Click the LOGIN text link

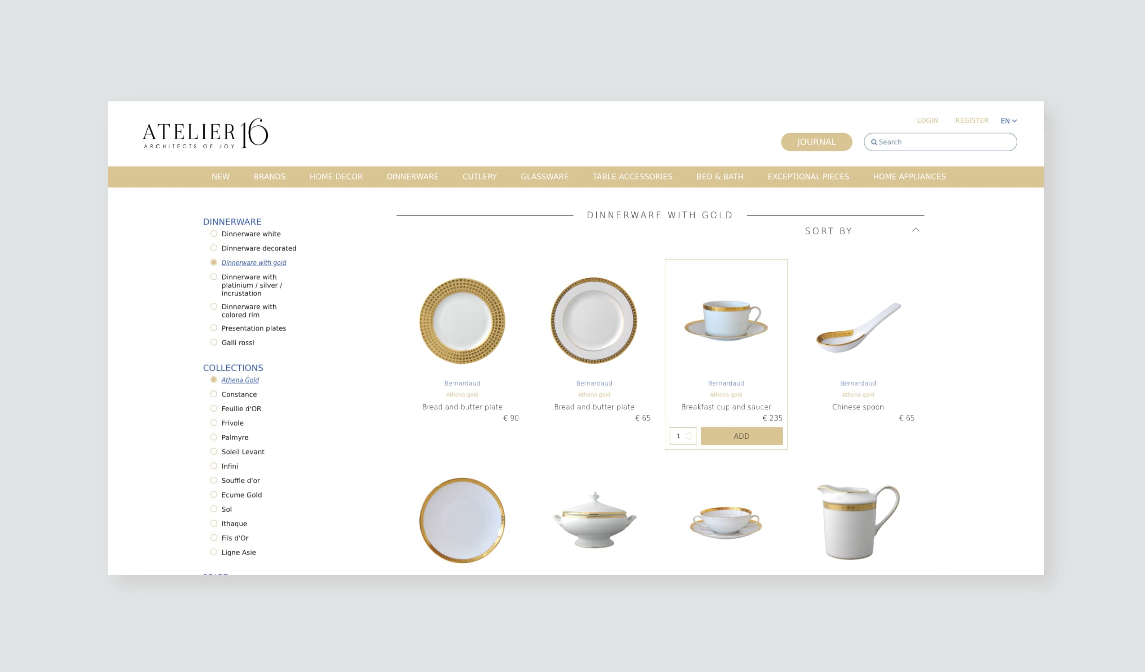(927, 120)
